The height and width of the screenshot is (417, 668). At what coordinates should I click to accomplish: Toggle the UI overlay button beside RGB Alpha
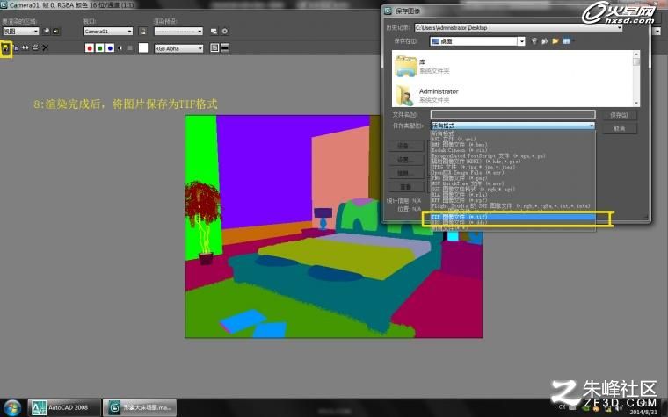coord(214,48)
